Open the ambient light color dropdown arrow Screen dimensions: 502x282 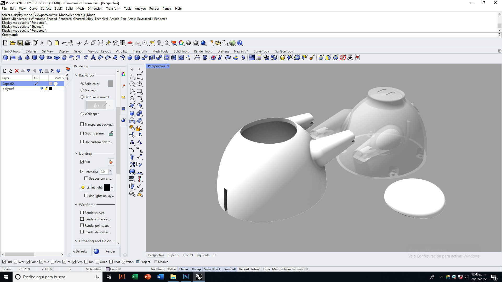pyautogui.click(x=112, y=187)
